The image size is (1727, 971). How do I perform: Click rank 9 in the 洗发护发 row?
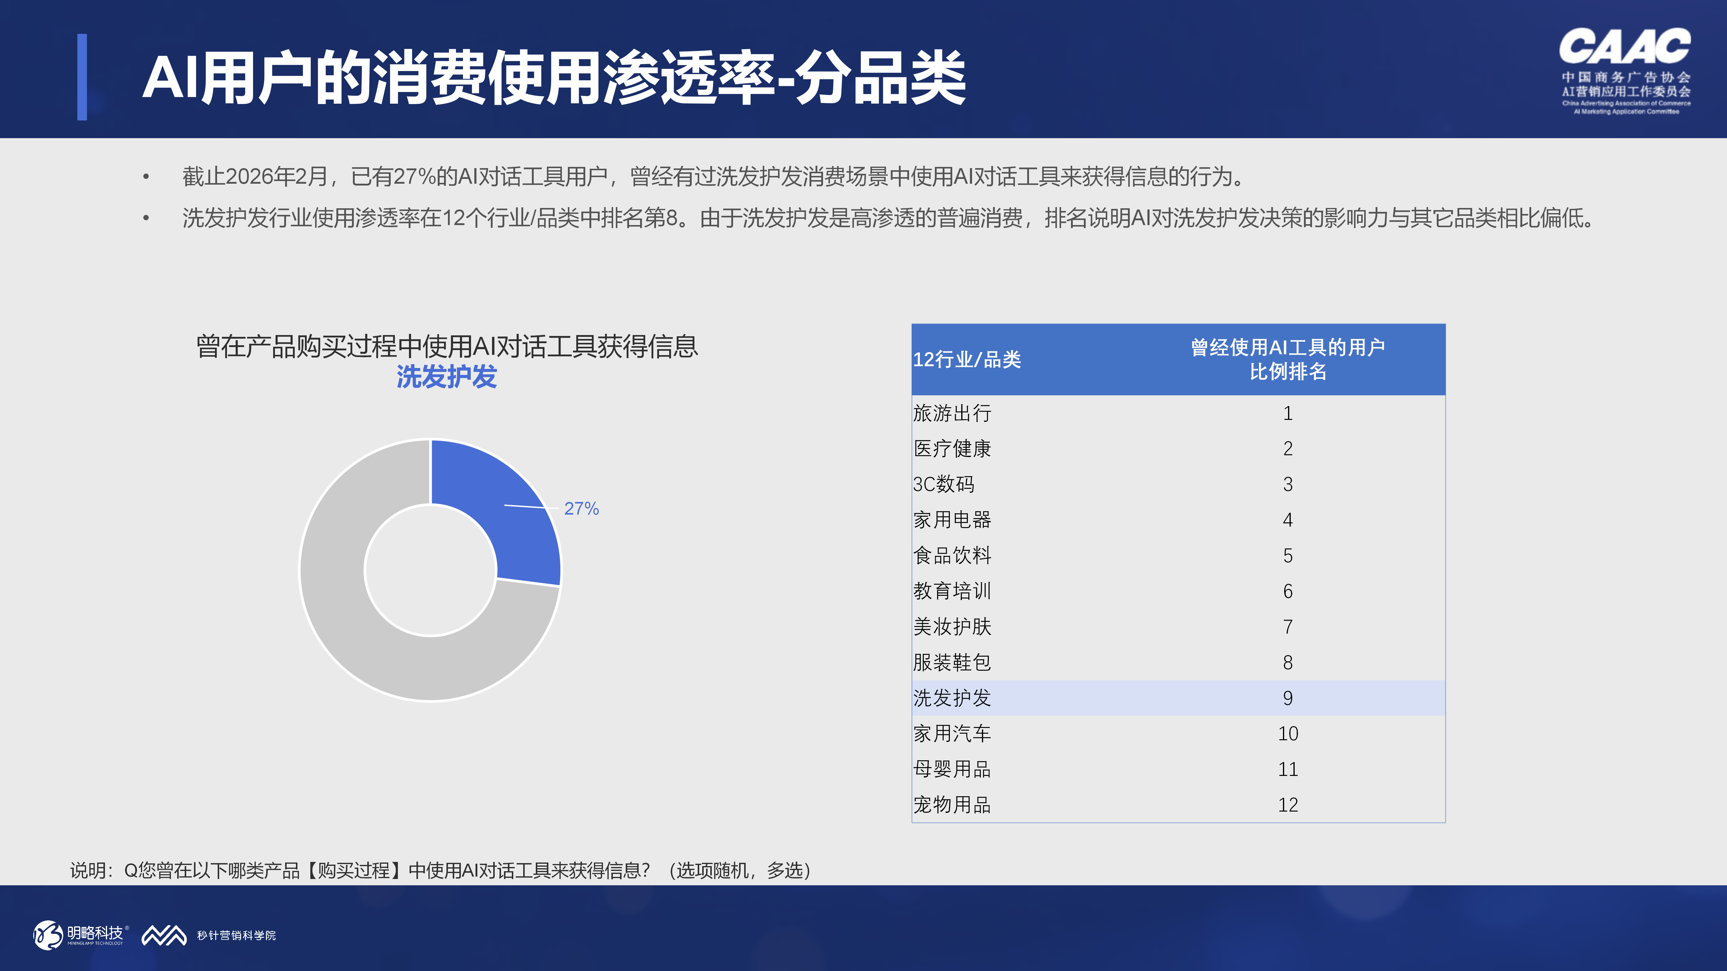(x=1288, y=698)
